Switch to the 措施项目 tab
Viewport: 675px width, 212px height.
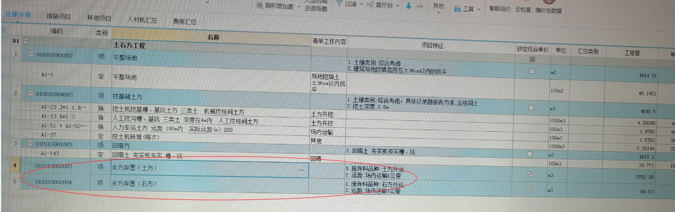point(59,17)
